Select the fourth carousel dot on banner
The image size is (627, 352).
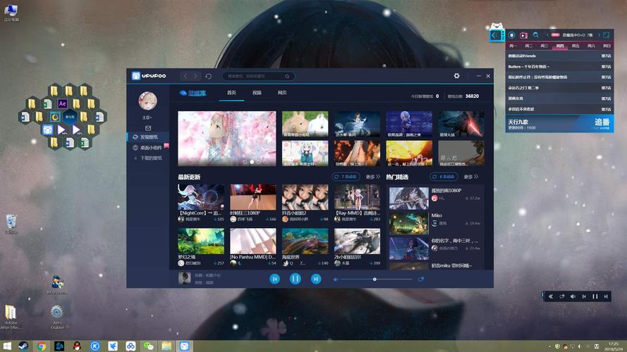tap(265, 162)
